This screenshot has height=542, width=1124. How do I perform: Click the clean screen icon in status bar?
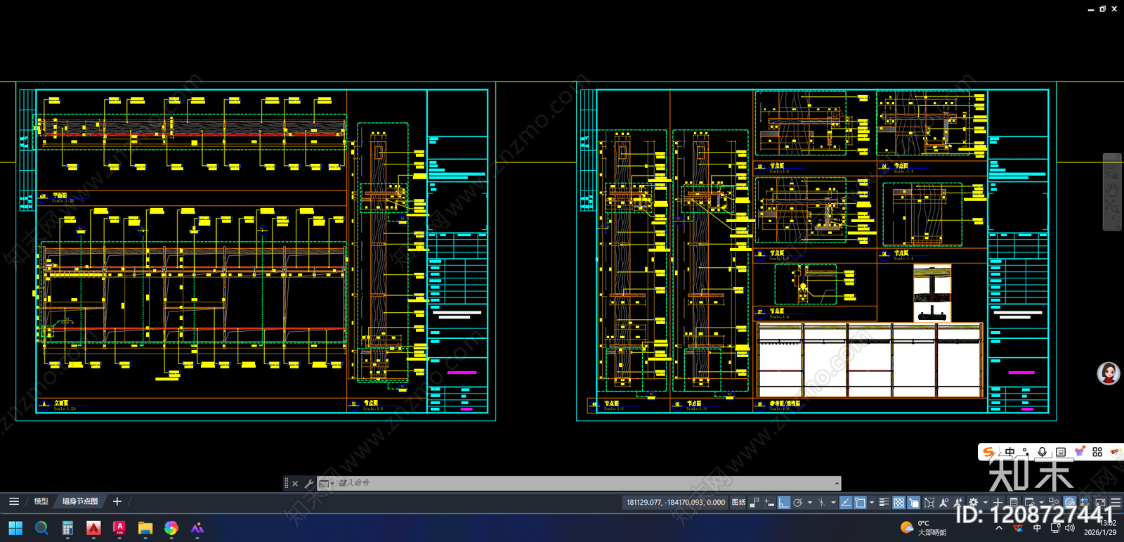coord(1101,503)
